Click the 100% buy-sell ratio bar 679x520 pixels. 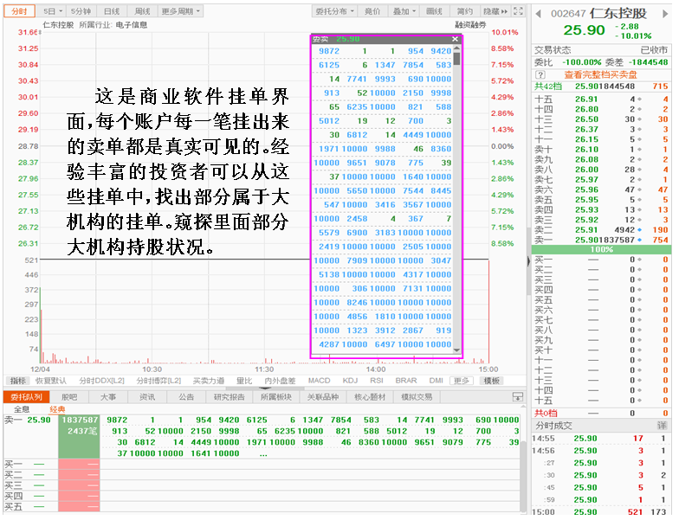pos(601,249)
